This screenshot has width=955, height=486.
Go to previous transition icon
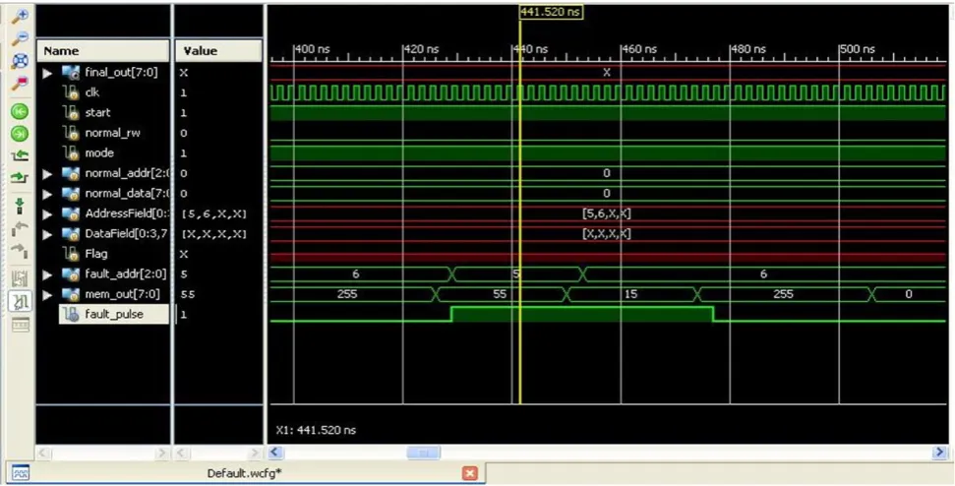[21, 156]
